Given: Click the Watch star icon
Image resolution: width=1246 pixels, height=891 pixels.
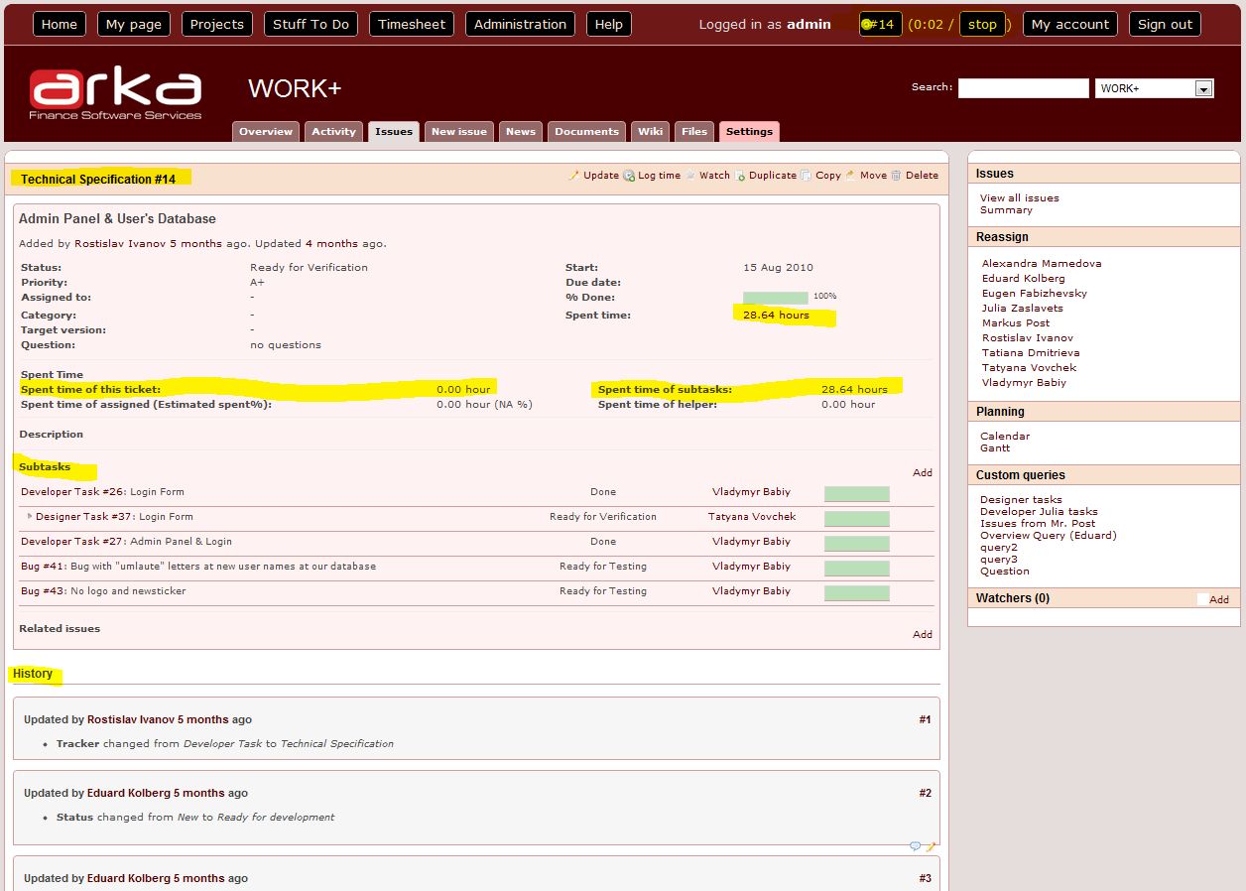Looking at the screenshot, I should pos(690,176).
